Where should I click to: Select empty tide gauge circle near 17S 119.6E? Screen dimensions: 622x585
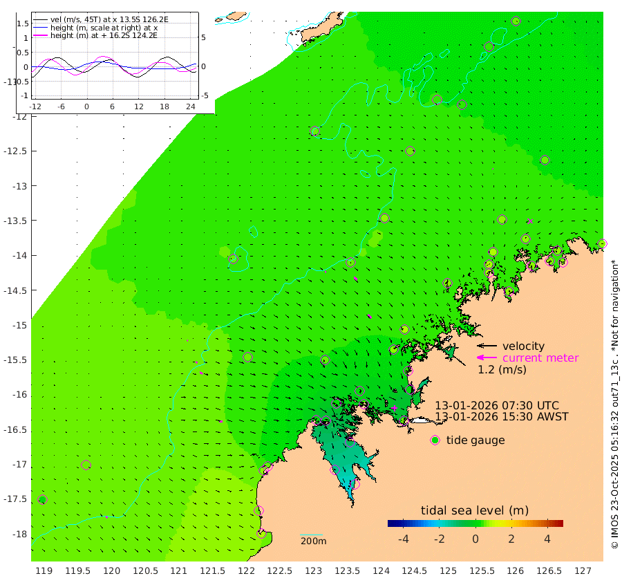[86, 465]
